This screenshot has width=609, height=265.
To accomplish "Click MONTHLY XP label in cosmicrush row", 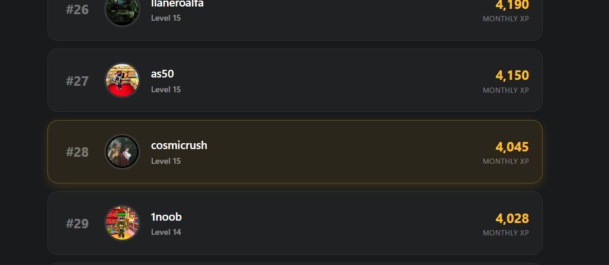I will (505, 161).
